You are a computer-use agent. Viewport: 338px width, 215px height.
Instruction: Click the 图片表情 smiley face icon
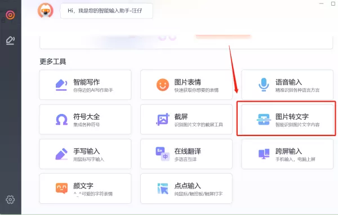pos(163,85)
